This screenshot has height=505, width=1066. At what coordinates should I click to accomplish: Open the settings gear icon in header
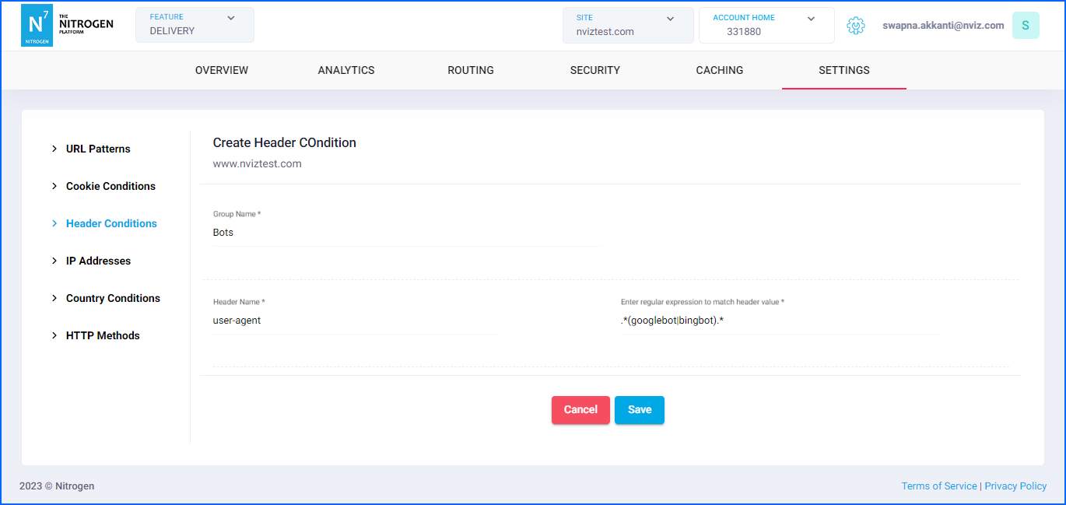(x=855, y=26)
